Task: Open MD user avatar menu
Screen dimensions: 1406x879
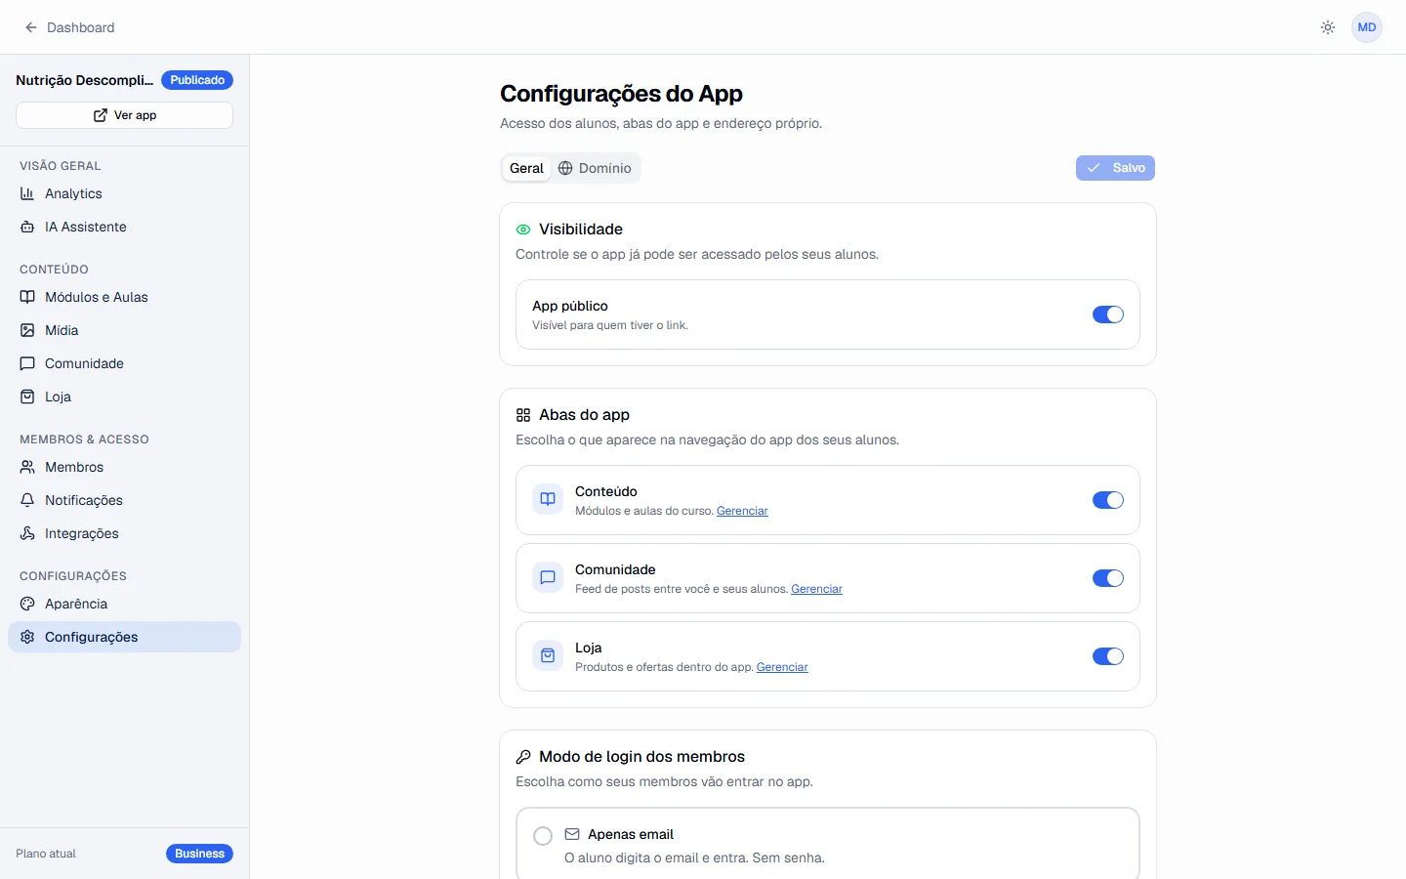Action: pos(1367,27)
